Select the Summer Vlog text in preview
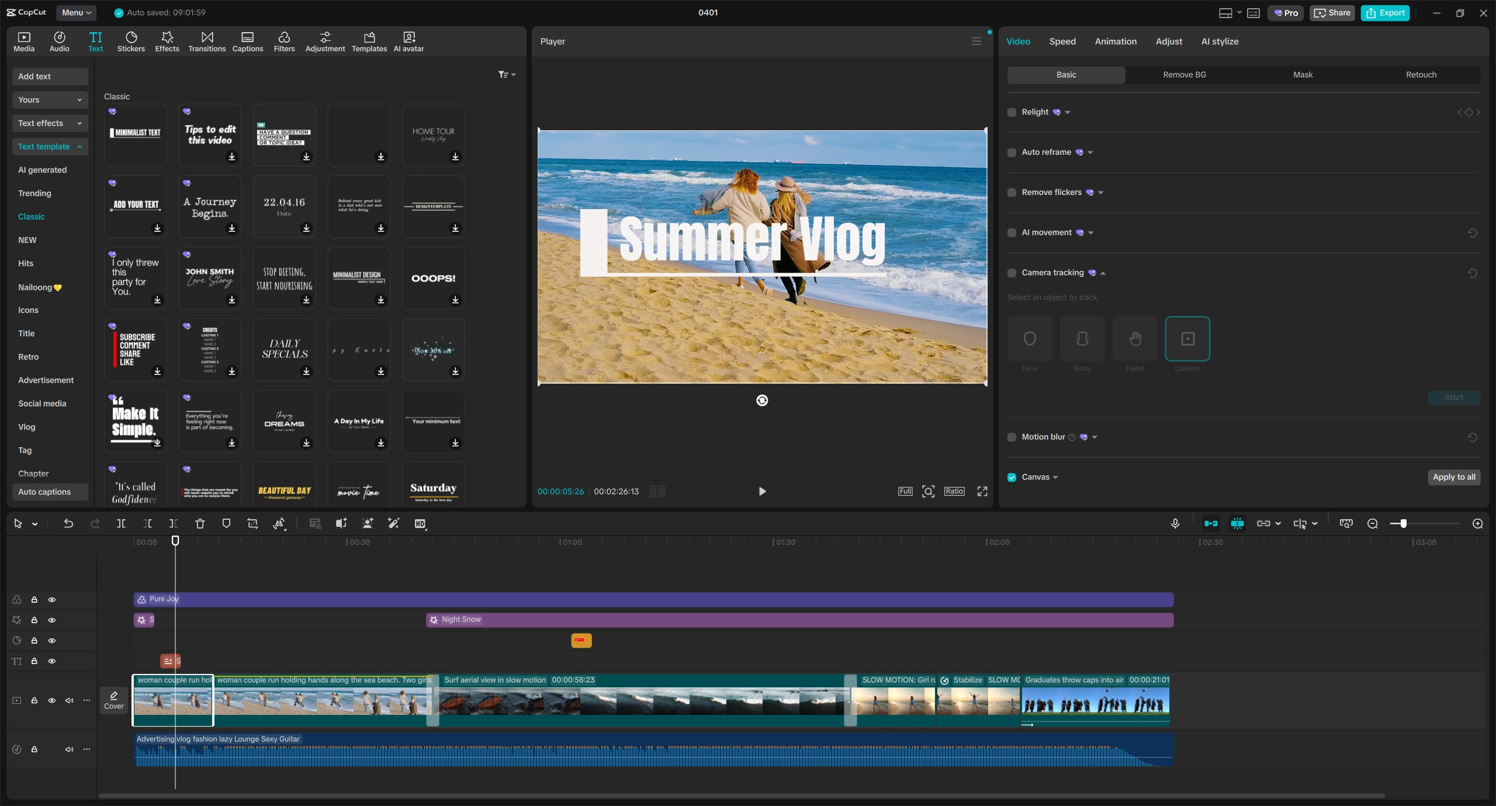The height and width of the screenshot is (806, 1496). coord(752,239)
